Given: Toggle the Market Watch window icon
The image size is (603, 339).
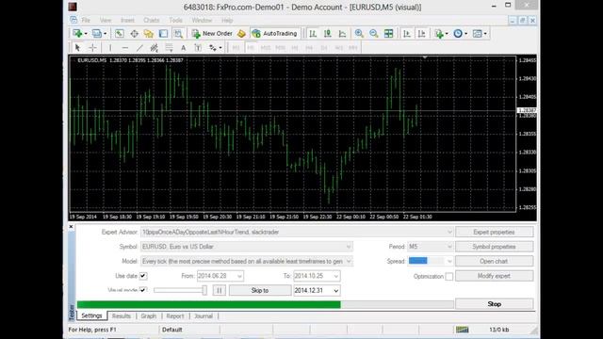Looking at the screenshot, I should click(x=120, y=34).
